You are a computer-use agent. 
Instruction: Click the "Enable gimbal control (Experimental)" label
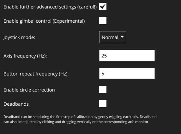[x=44, y=21]
